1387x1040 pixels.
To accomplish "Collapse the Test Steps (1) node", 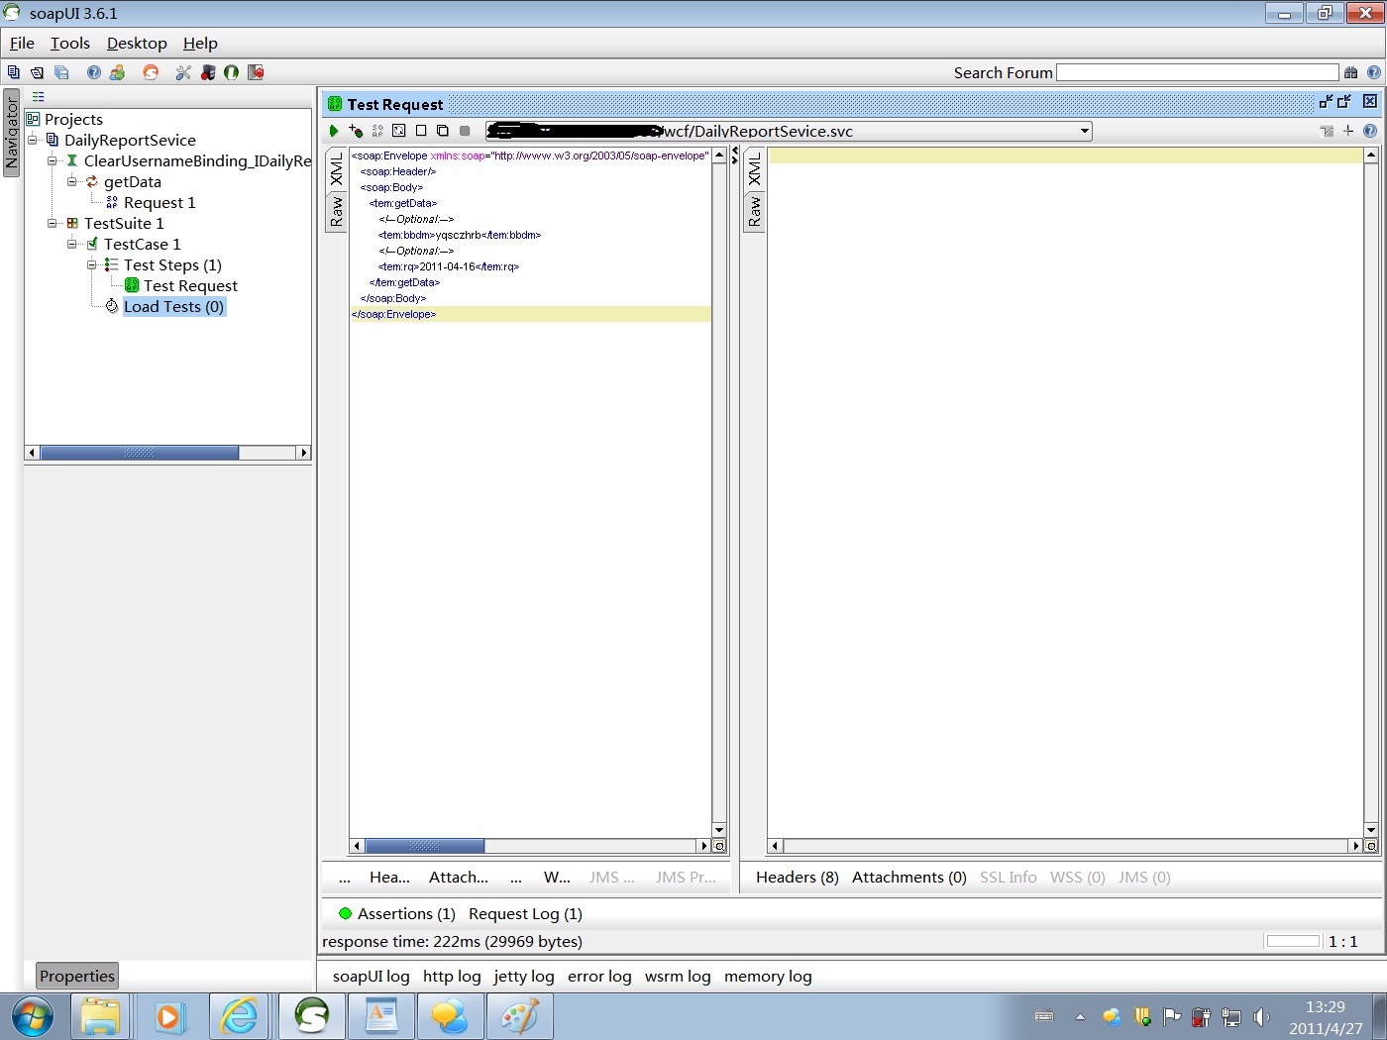I will (x=92, y=264).
